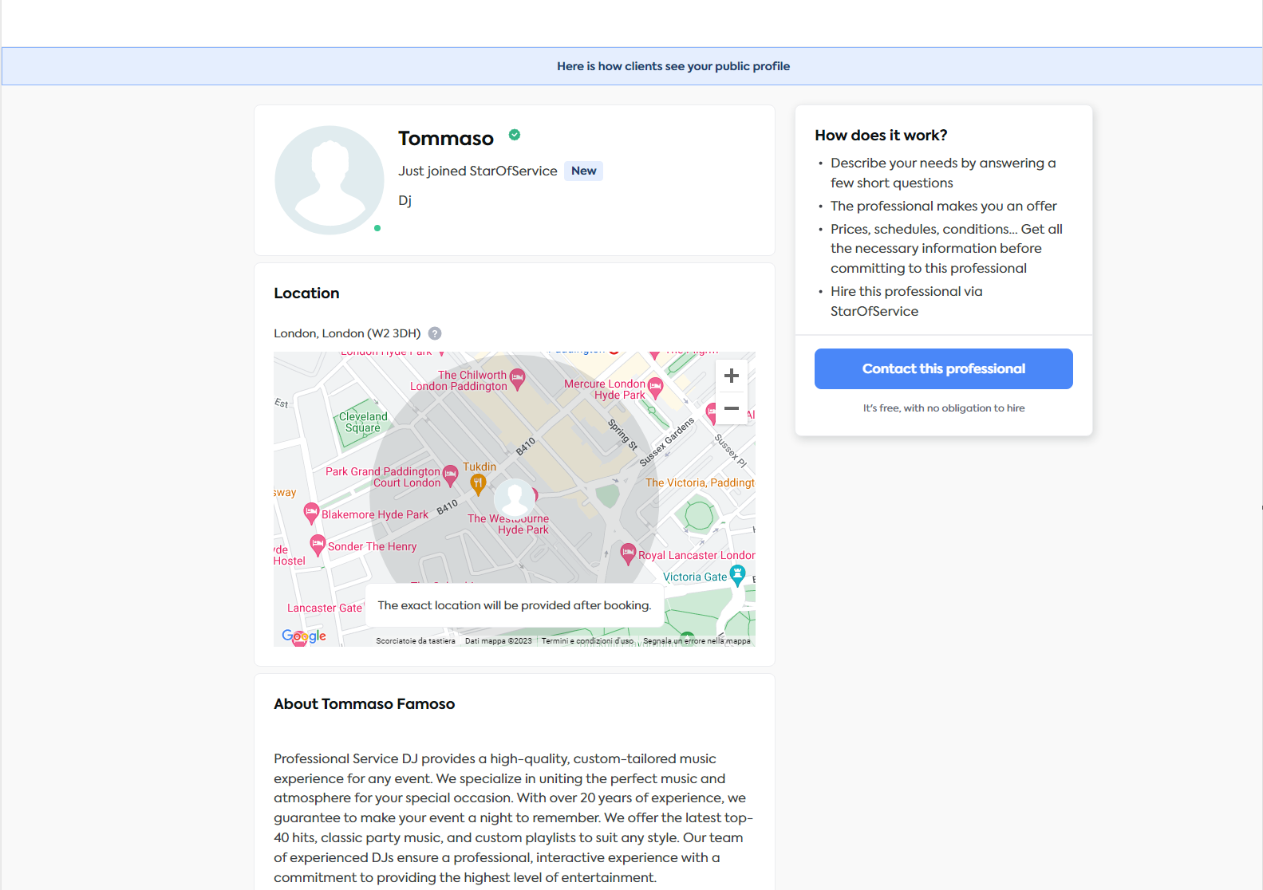Click the location help question mark icon
The height and width of the screenshot is (890, 1263).
(435, 333)
